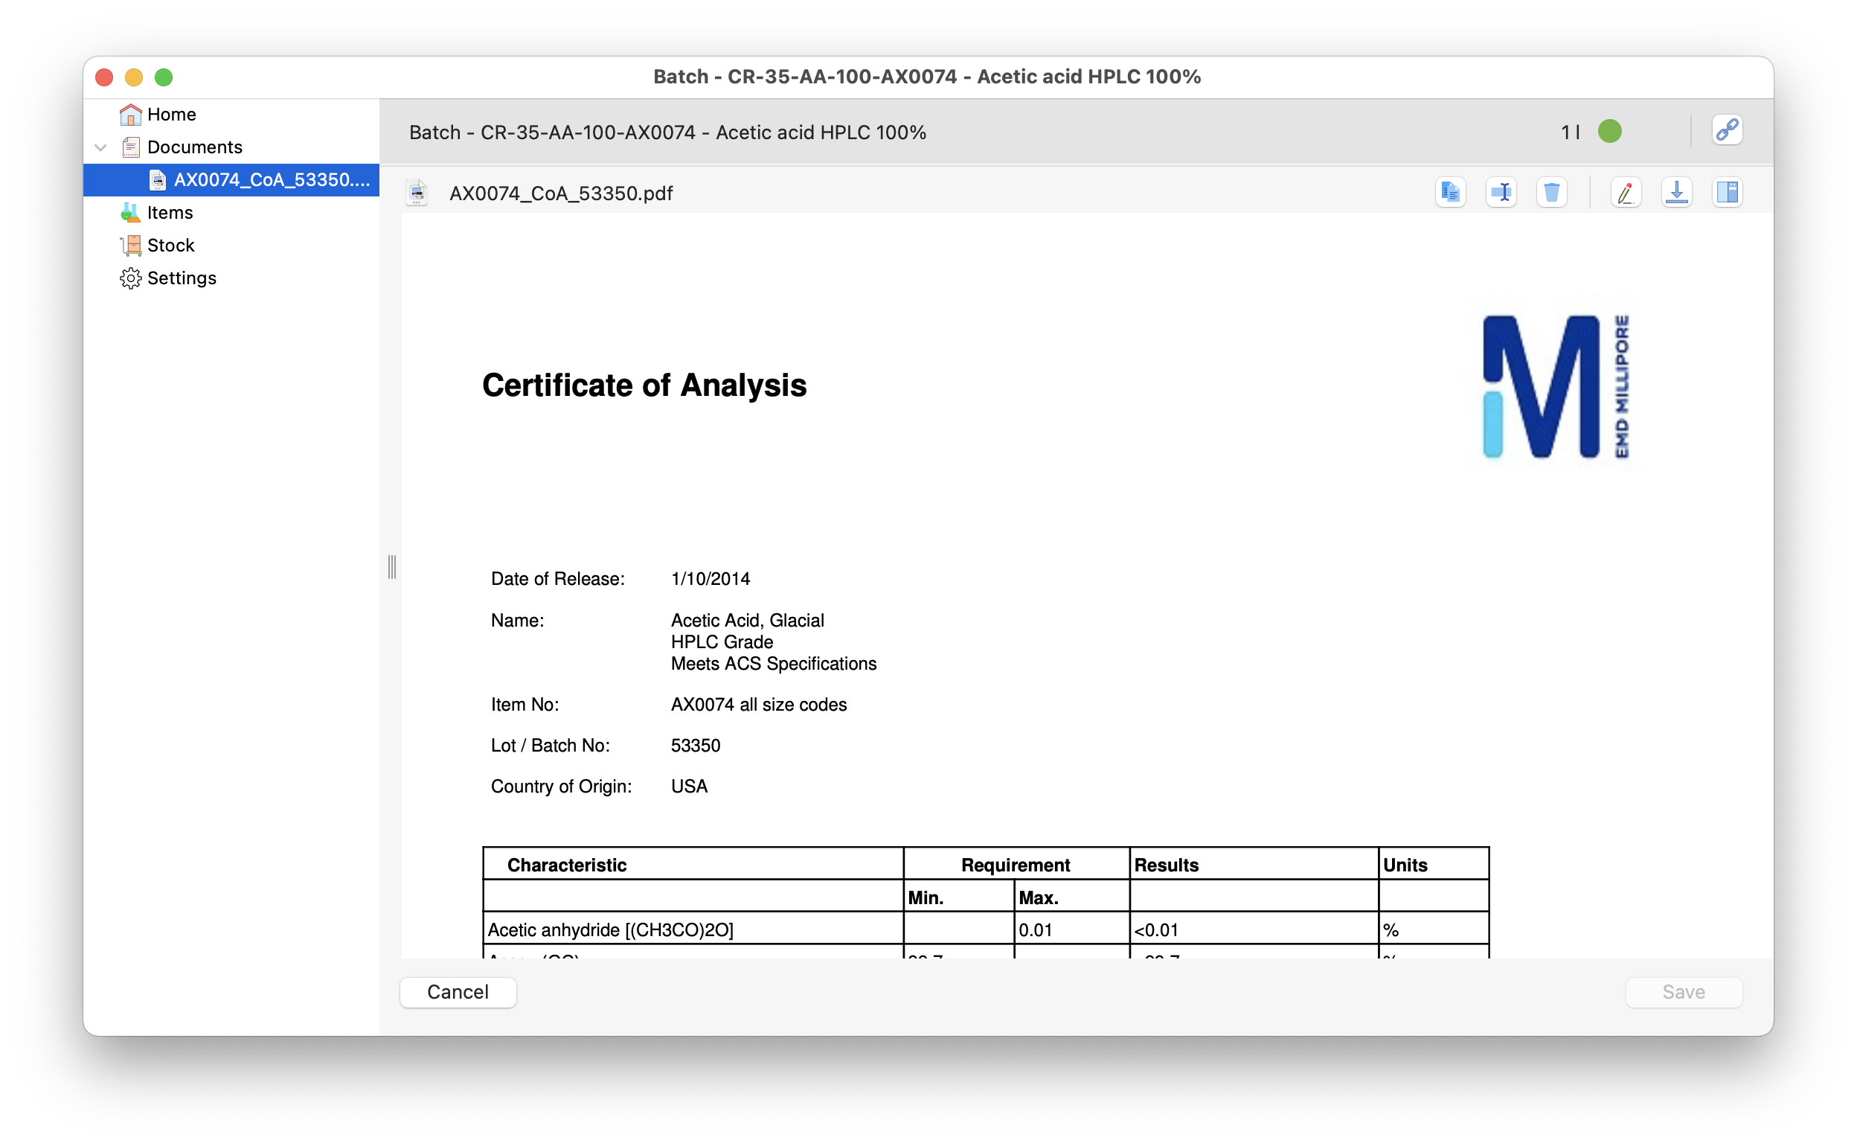This screenshot has width=1857, height=1146.
Task: Click the green status circle
Action: point(1609,132)
